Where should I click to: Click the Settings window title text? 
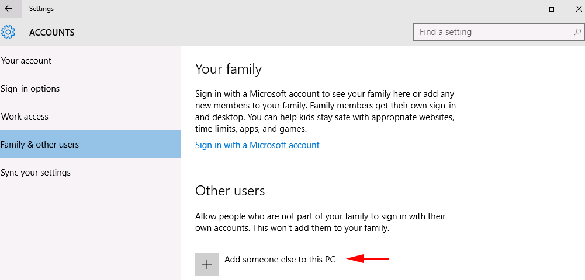pos(41,9)
